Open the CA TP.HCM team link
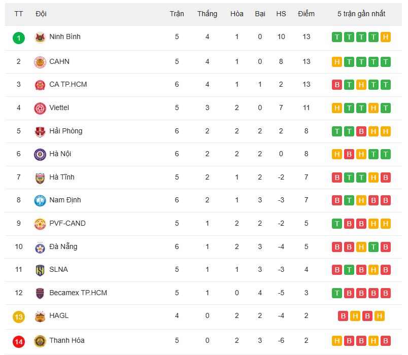Screen dimensions: 408x355 (68, 84)
